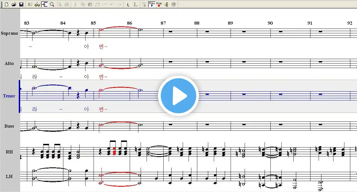Screen dimensions: 357x192
Task: Click the "라" lyric under Alto staff
Action: click(34, 77)
